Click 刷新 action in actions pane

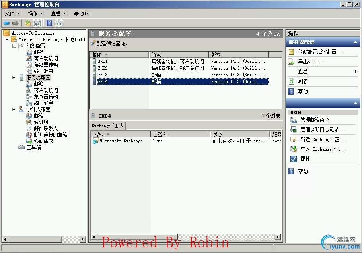[303, 81]
